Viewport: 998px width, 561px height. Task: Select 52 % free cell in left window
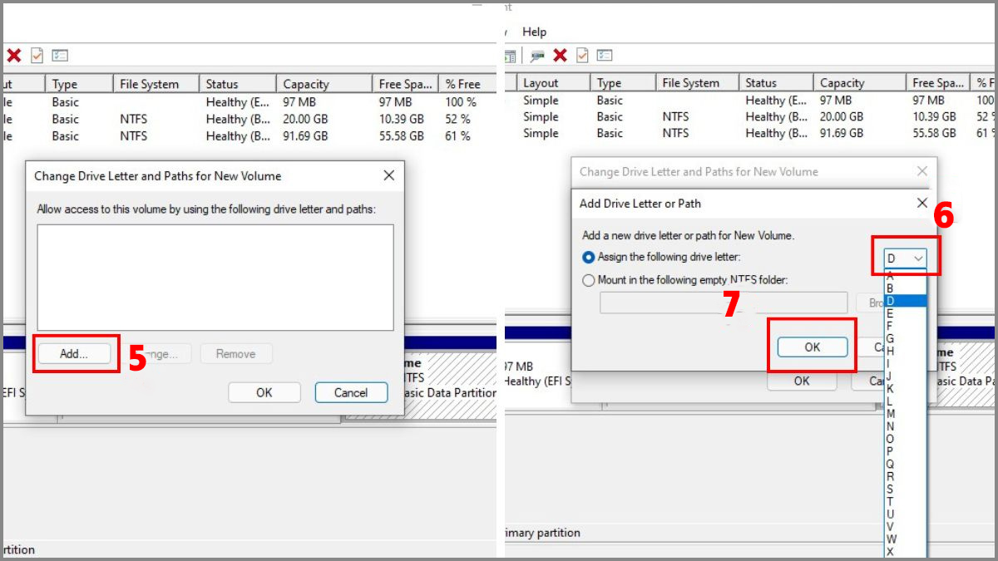[x=457, y=119]
